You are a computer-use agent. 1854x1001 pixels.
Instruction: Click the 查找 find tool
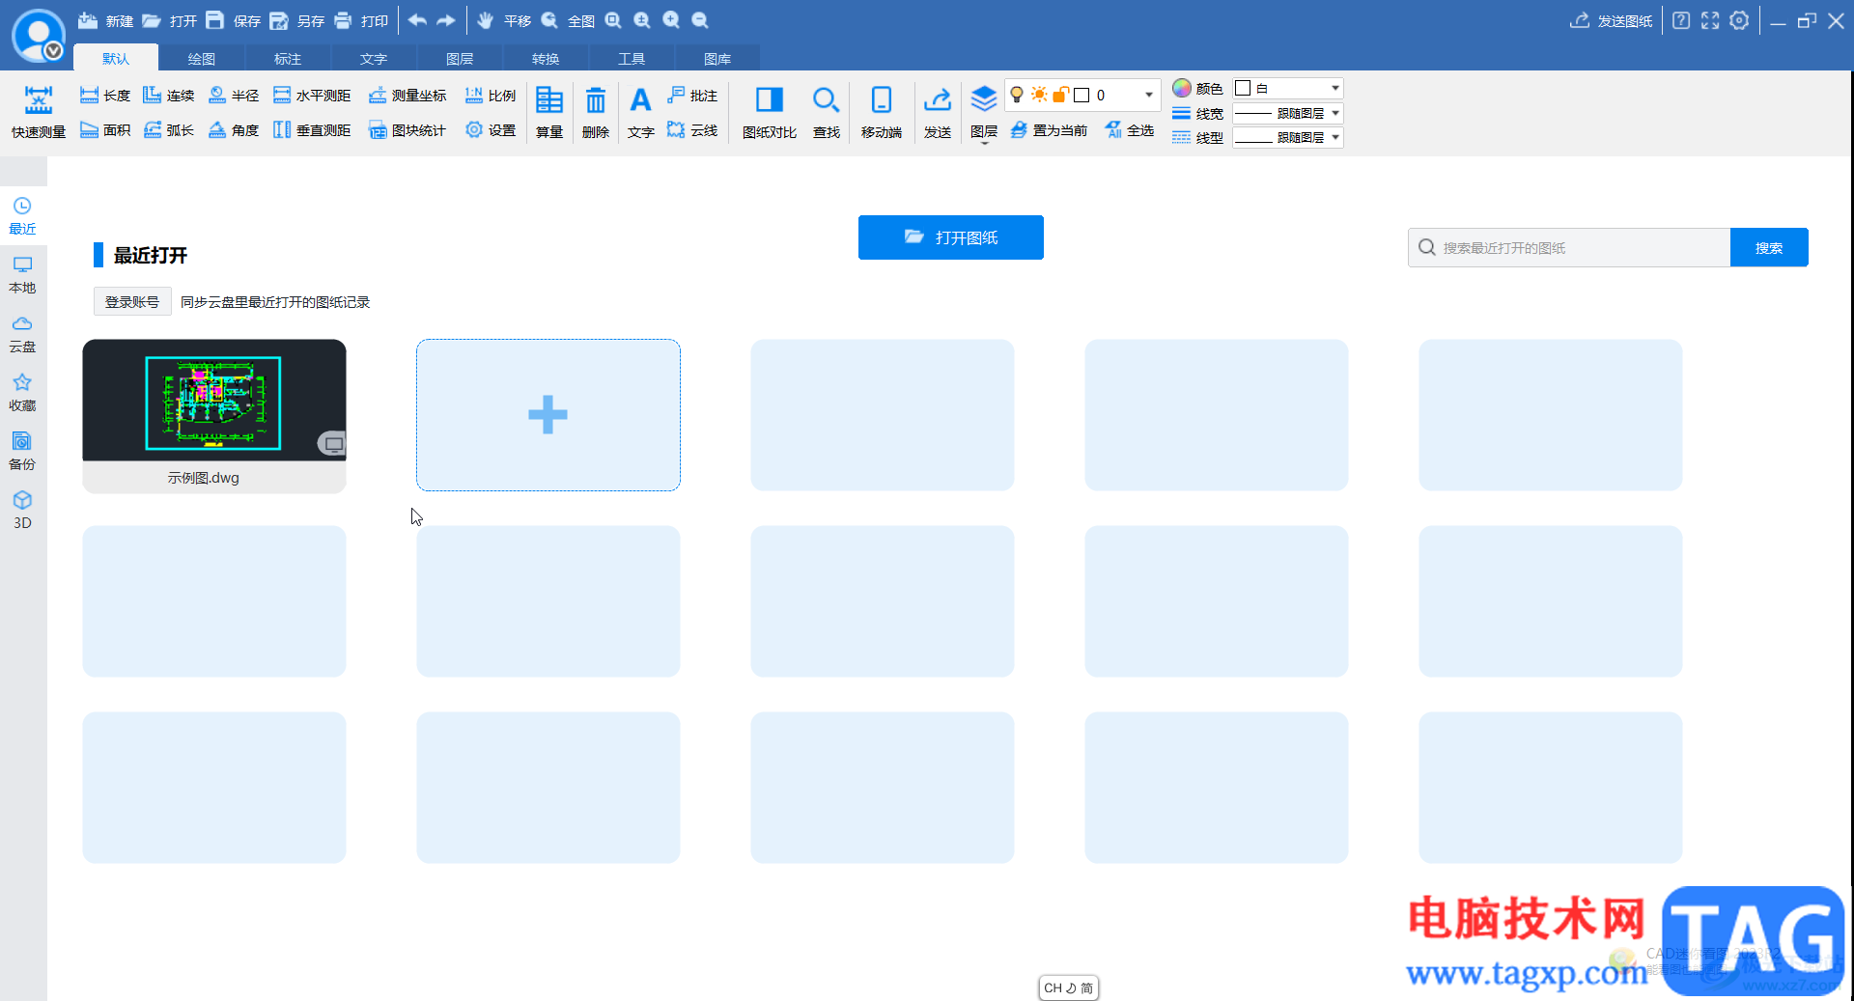pos(826,112)
